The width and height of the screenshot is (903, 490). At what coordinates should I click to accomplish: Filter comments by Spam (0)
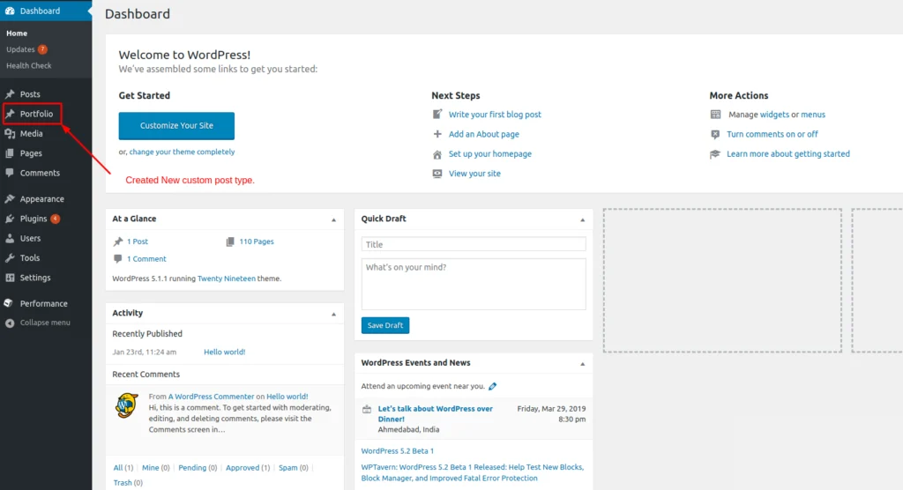[293, 468]
